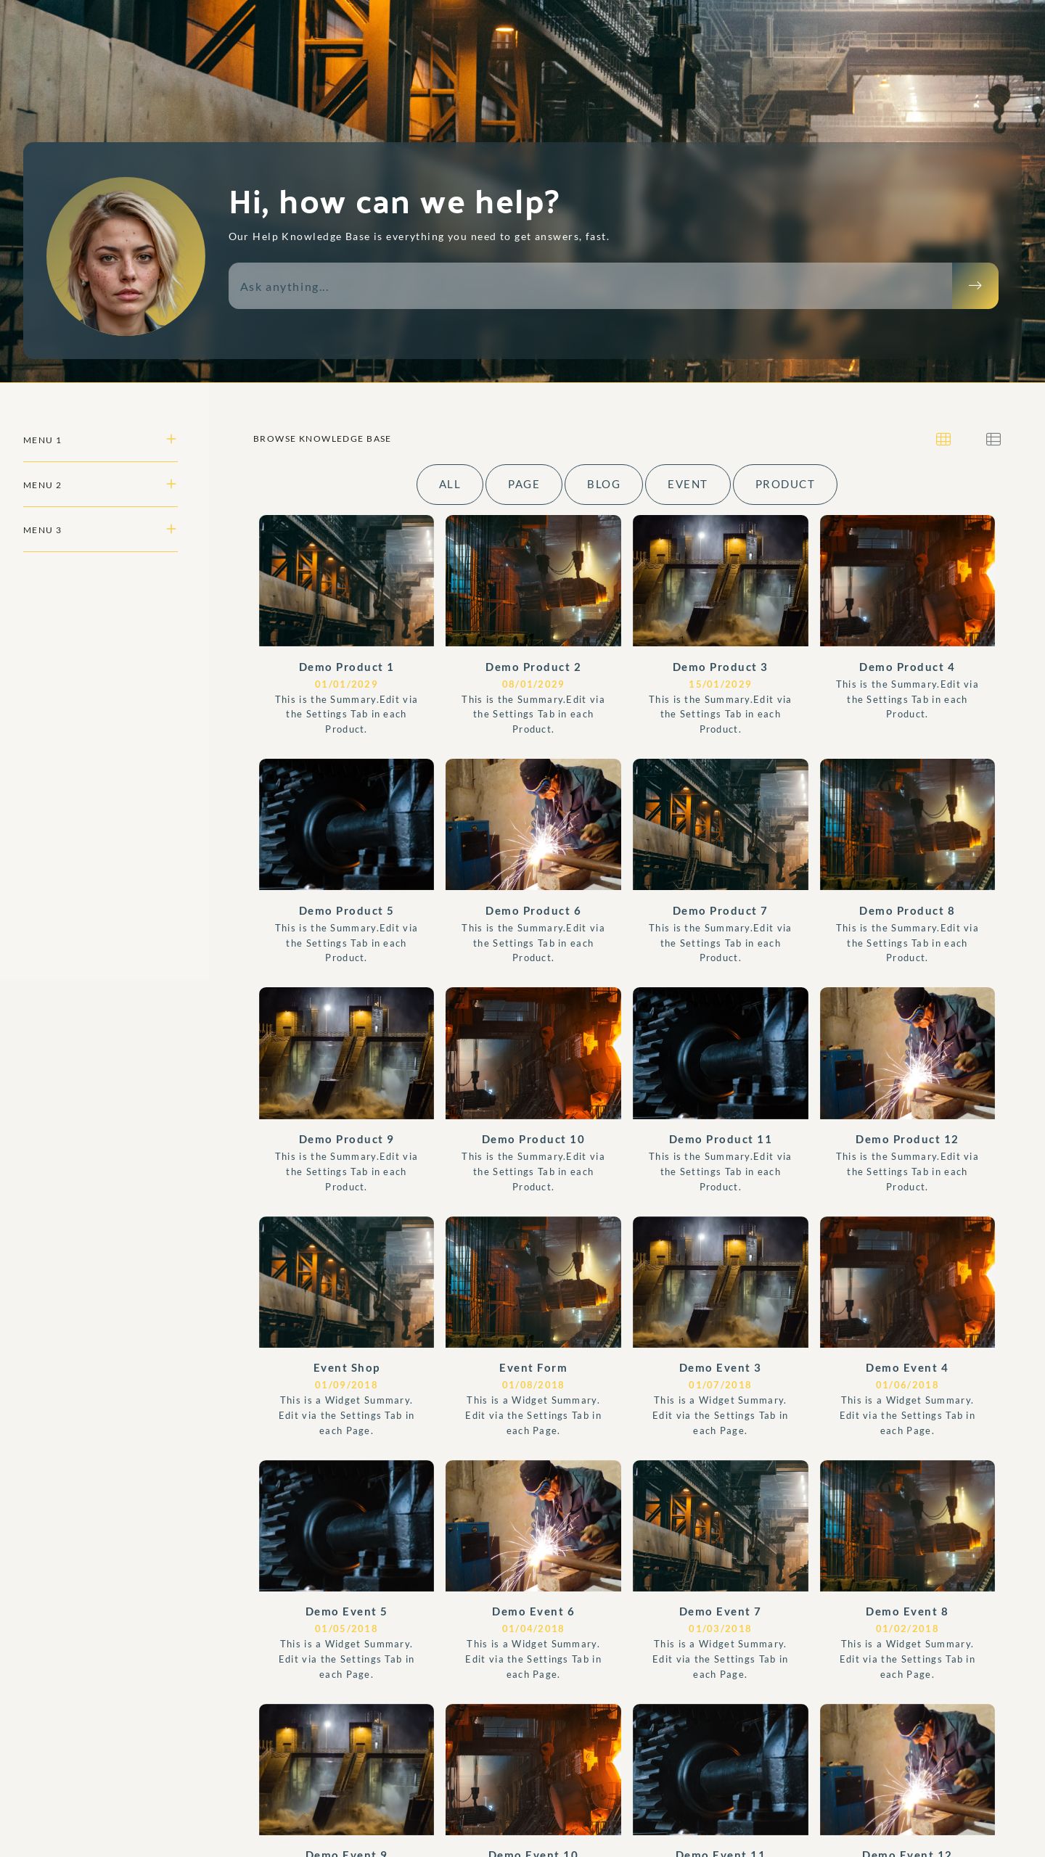Switch to grid view layout
This screenshot has width=1045, height=1857.
[x=943, y=439]
